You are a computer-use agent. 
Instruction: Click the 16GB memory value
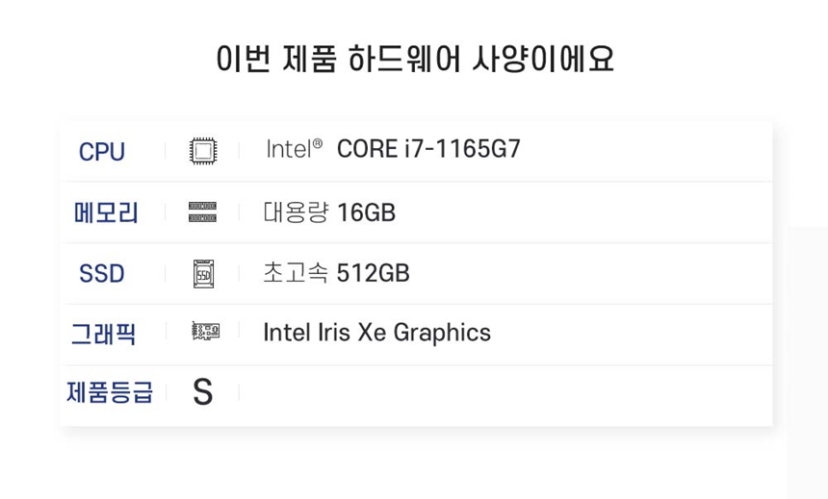tap(367, 212)
